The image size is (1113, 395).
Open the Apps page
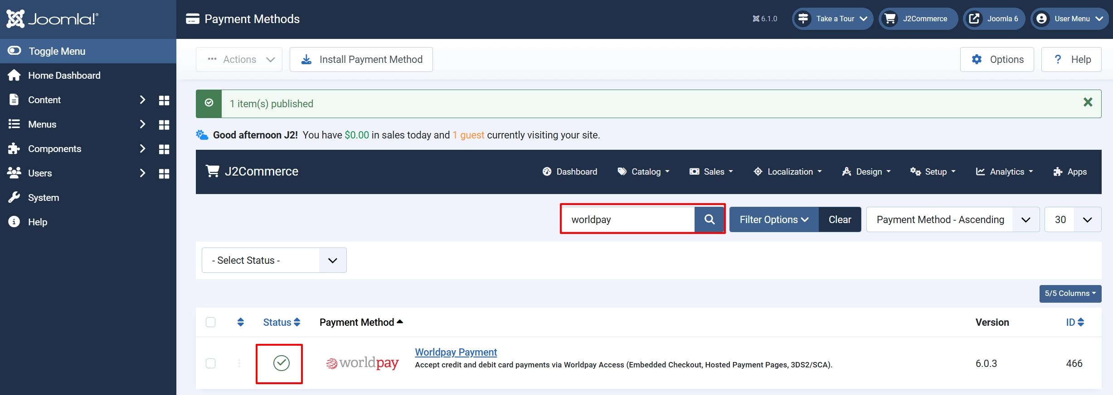pyautogui.click(x=1070, y=171)
